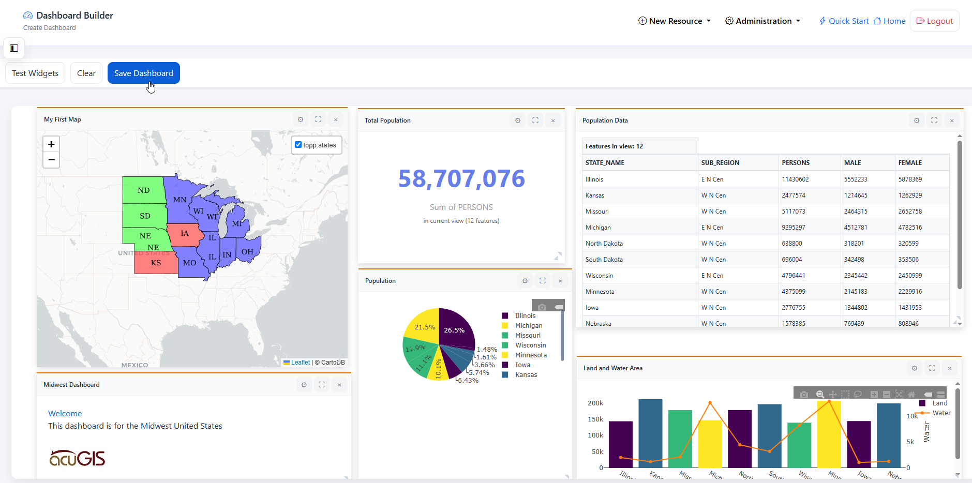The height and width of the screenshot is (483, 972).
Task: Reset axes with home icon in bar chart
Action: pyautogui.click(x=911, y=395)
